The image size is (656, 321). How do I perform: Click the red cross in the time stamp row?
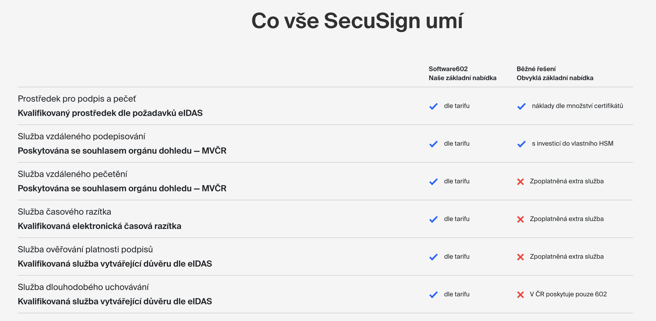[521, 219]
